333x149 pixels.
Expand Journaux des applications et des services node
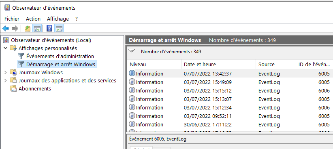click(x=6, y=80)
